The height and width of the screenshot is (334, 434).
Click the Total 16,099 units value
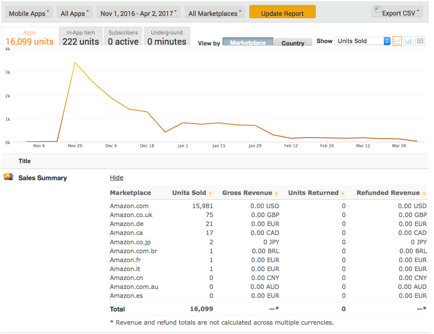coord(201,309)
